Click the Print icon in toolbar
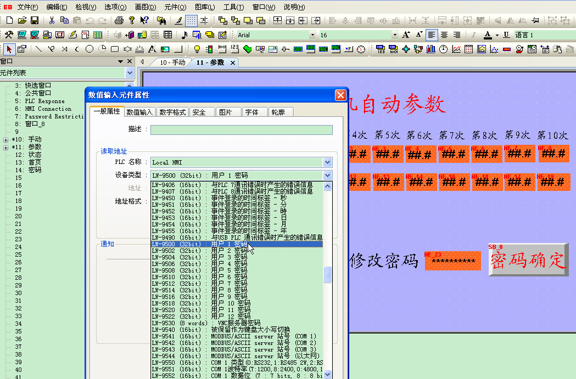Viewport: 576px width, 379px height. coord(119,20)
